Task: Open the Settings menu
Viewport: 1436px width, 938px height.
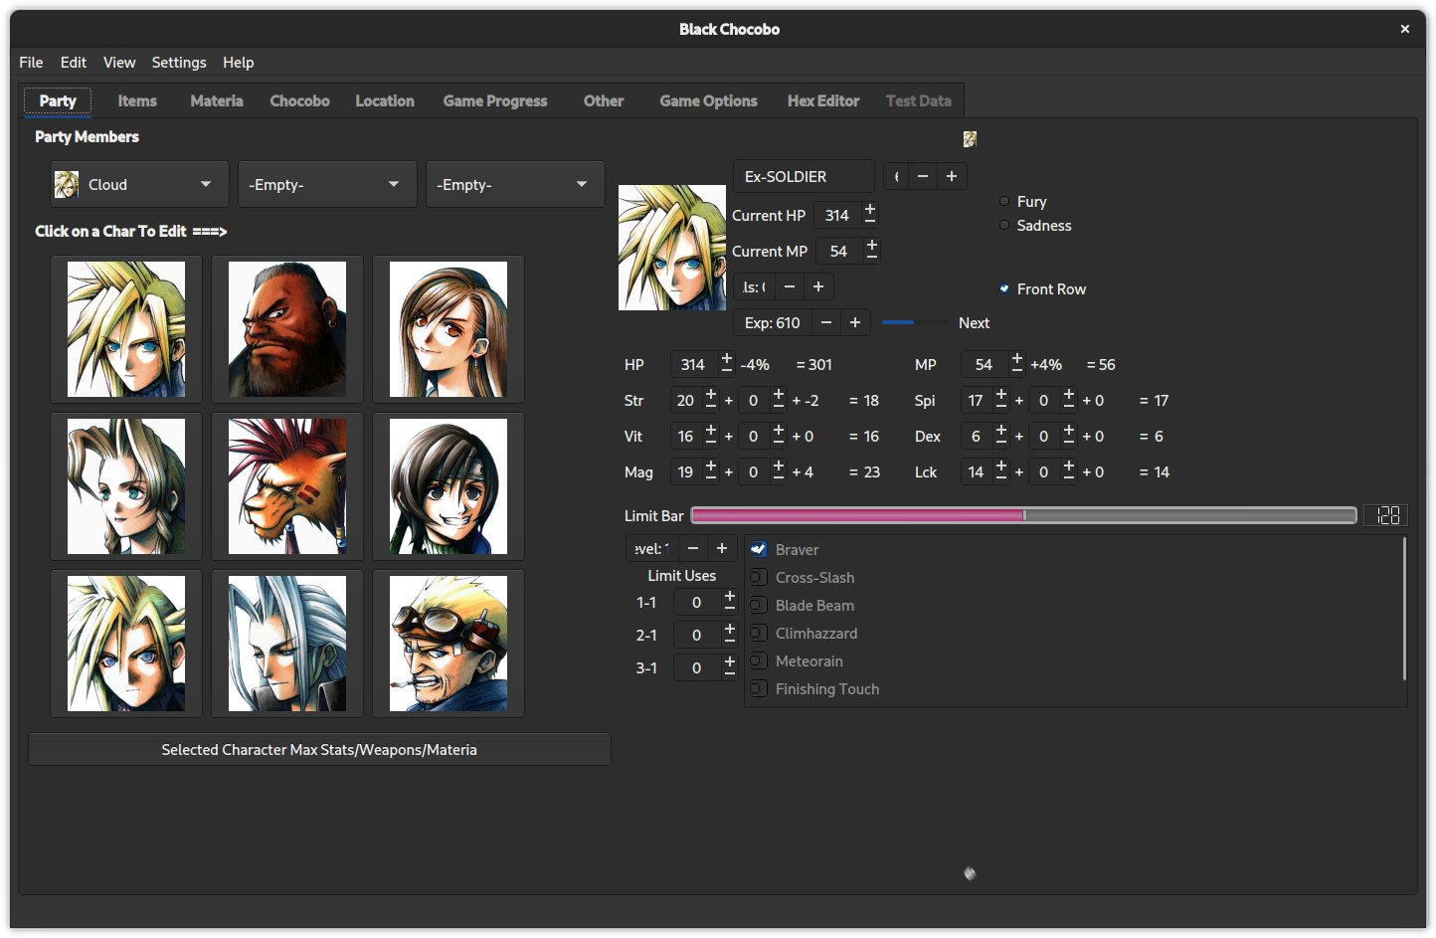Action: click(179, 62)
